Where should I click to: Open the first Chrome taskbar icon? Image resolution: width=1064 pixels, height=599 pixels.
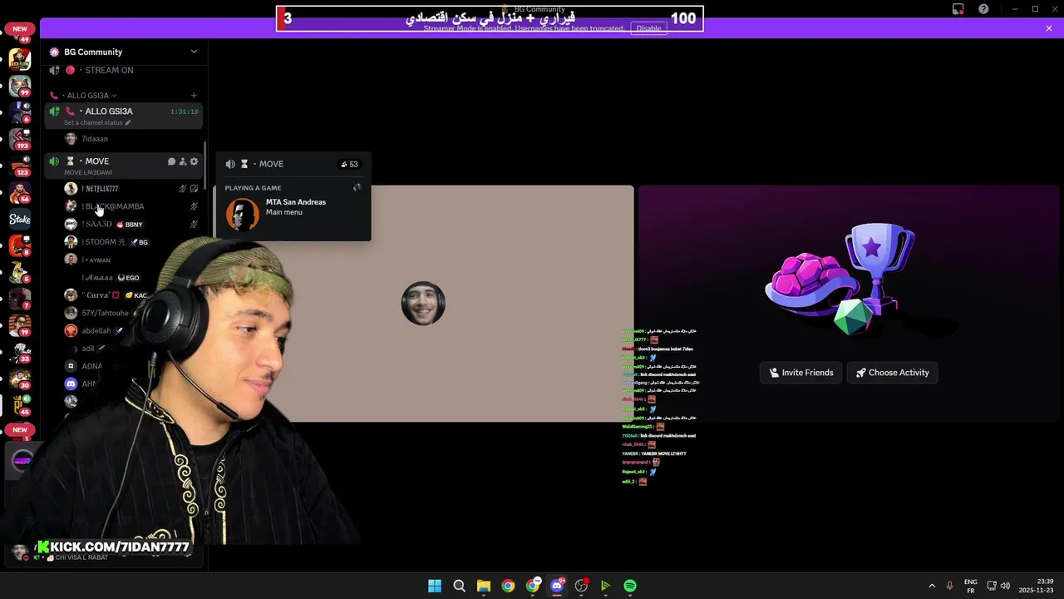click(x=508, y=586)
